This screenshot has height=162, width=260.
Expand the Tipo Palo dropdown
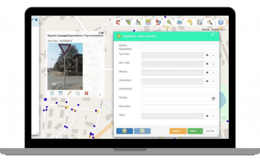214,55
